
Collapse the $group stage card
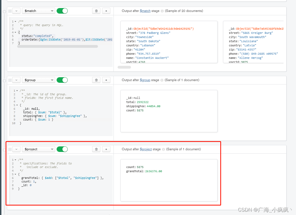[16, 80]
